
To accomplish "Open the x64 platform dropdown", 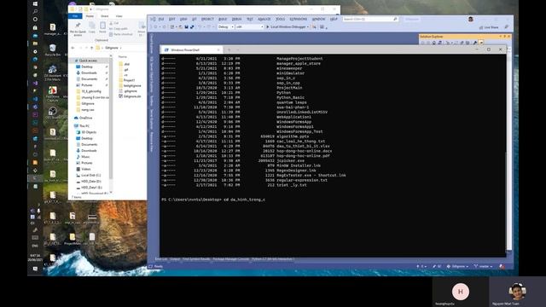I will tap(249, 26).
